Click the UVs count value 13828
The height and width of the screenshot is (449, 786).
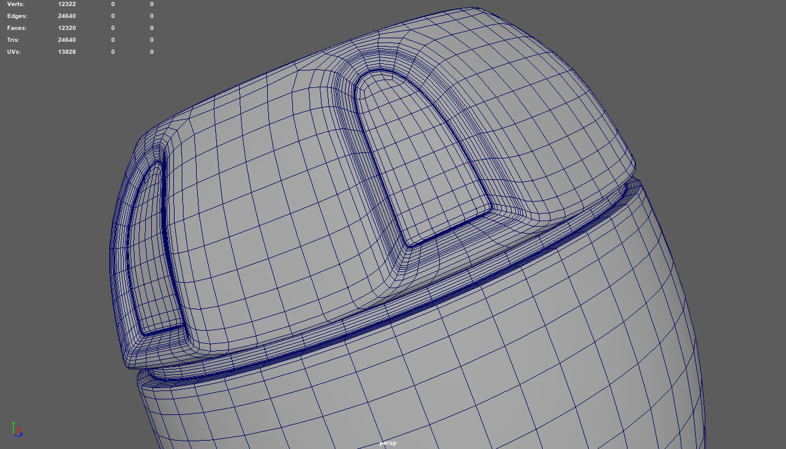67,52
